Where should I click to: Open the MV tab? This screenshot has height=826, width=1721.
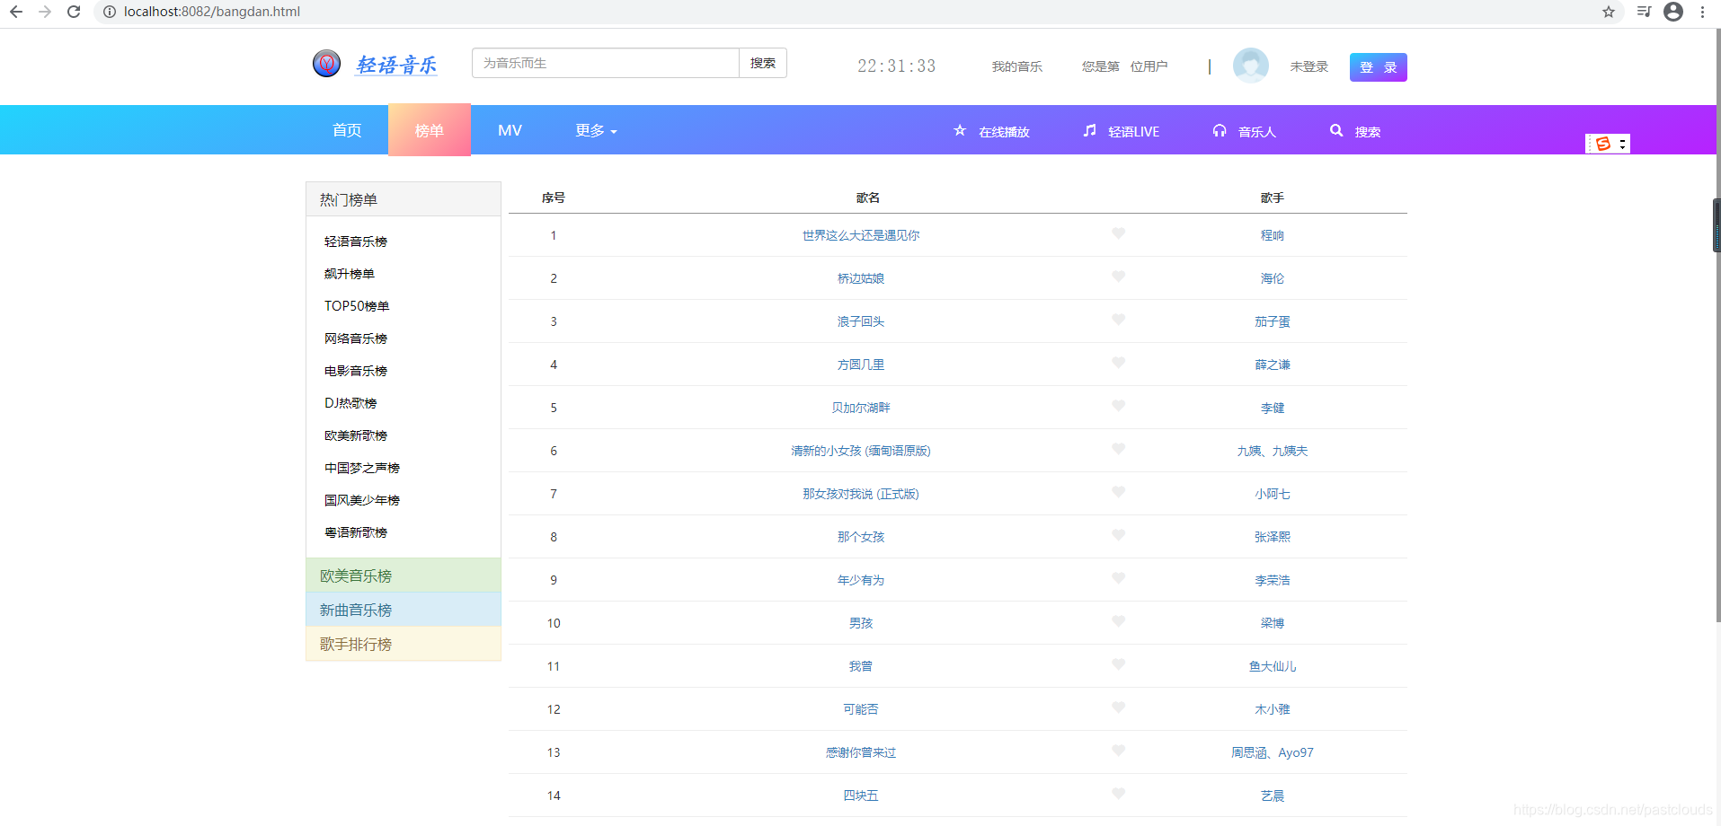(510, 131)
